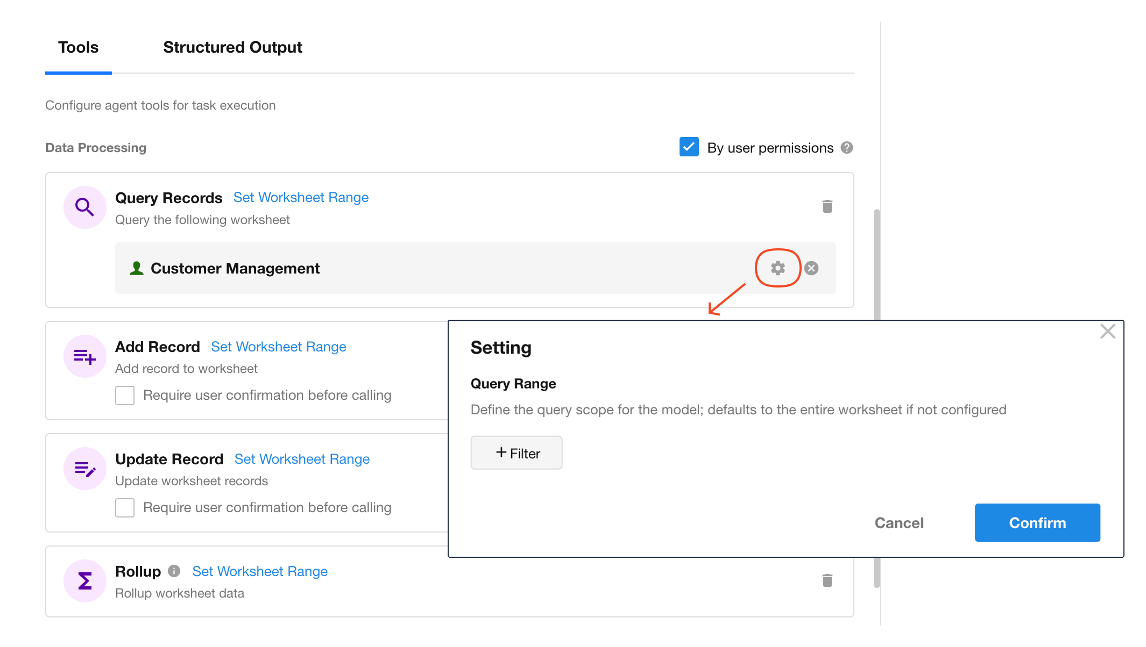The width and height of the screenshot is (1146, 647).
Task: Switch to Structured Output tab
Action: pos(232,47)
